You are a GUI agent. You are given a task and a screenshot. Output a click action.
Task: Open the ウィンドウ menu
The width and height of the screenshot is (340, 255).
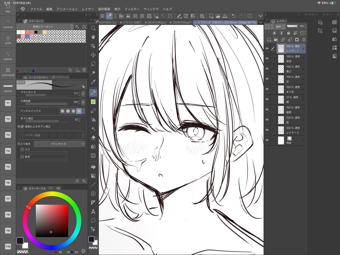151,9
